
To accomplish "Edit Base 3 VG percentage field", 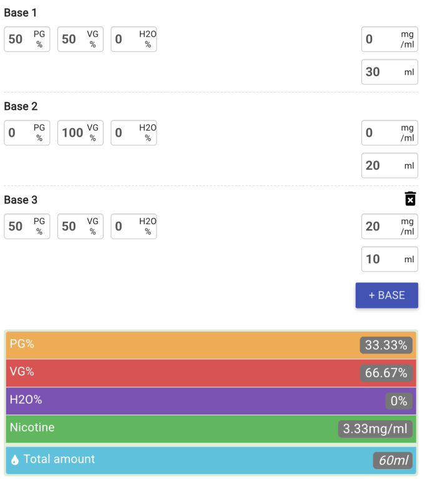I will [x=81, y=226].
